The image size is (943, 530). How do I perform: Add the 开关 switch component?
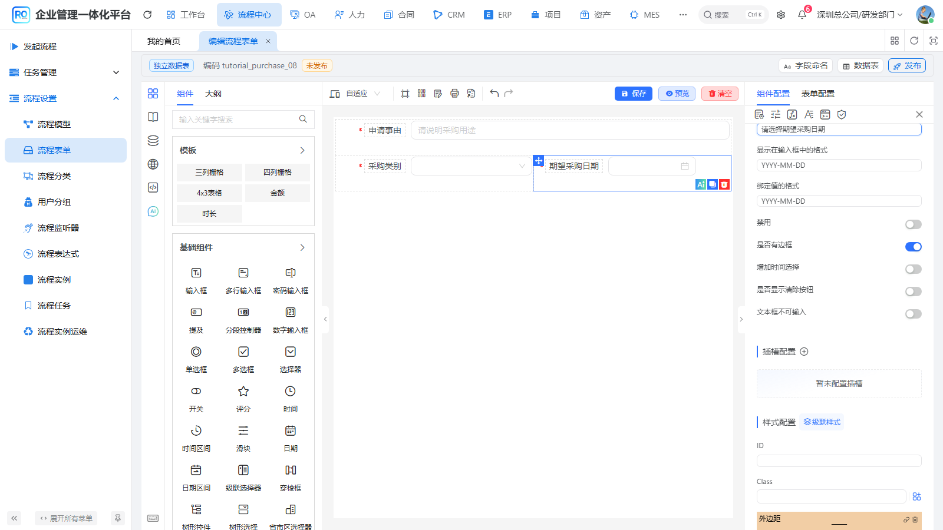(x=196, y=399)
